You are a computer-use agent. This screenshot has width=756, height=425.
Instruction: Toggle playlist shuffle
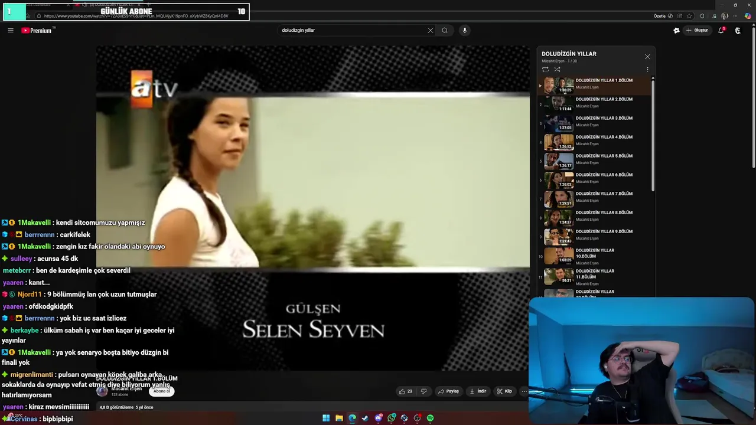point(557,69)
